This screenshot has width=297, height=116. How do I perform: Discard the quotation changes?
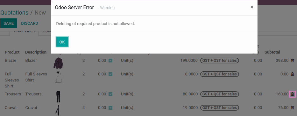pyautogui.click(x=30, y=23)
